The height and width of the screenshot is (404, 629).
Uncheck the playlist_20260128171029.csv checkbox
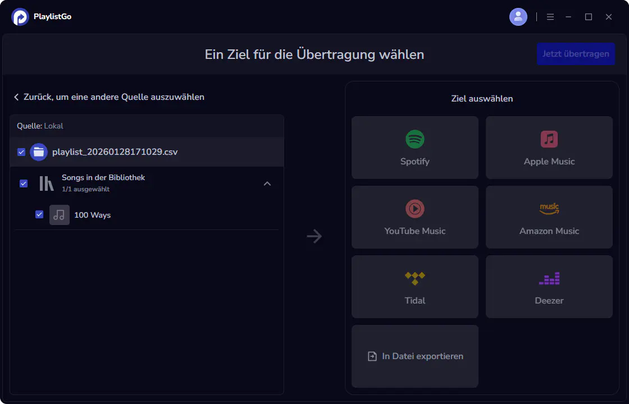pyautogui.click(x=21, y=152)
